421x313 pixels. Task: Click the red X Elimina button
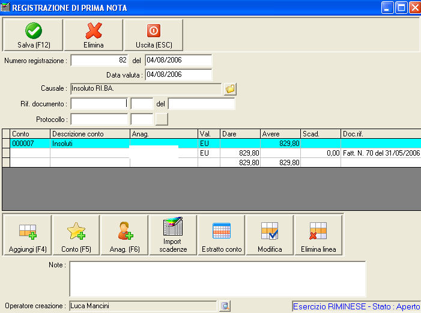point(94,35)
